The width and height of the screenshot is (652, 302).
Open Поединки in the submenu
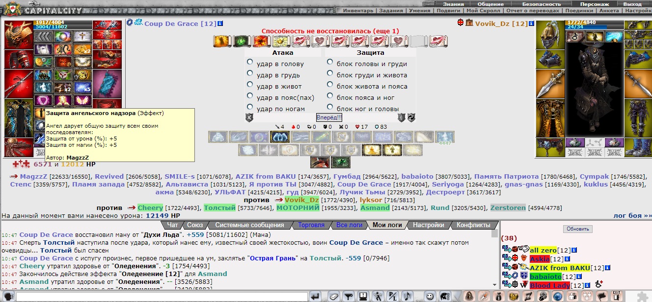[580, 10]
